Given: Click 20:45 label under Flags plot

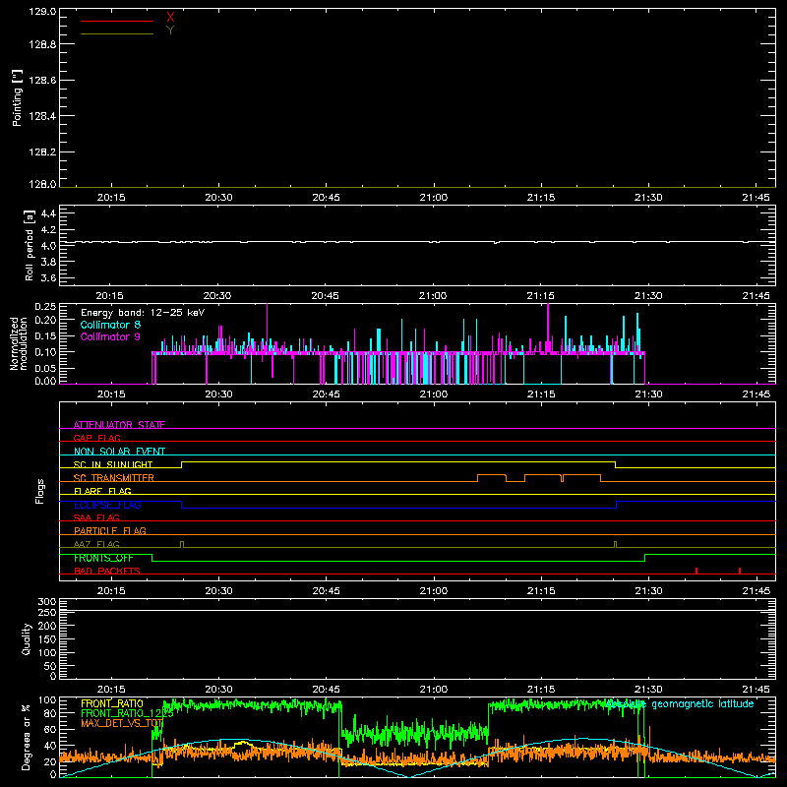Looking at the screenshot, I should (326, 591).
